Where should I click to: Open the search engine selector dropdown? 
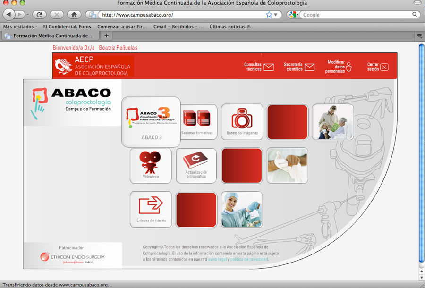pos(293,15)
